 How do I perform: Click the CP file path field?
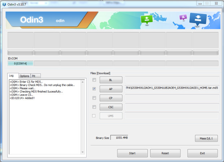172,98
